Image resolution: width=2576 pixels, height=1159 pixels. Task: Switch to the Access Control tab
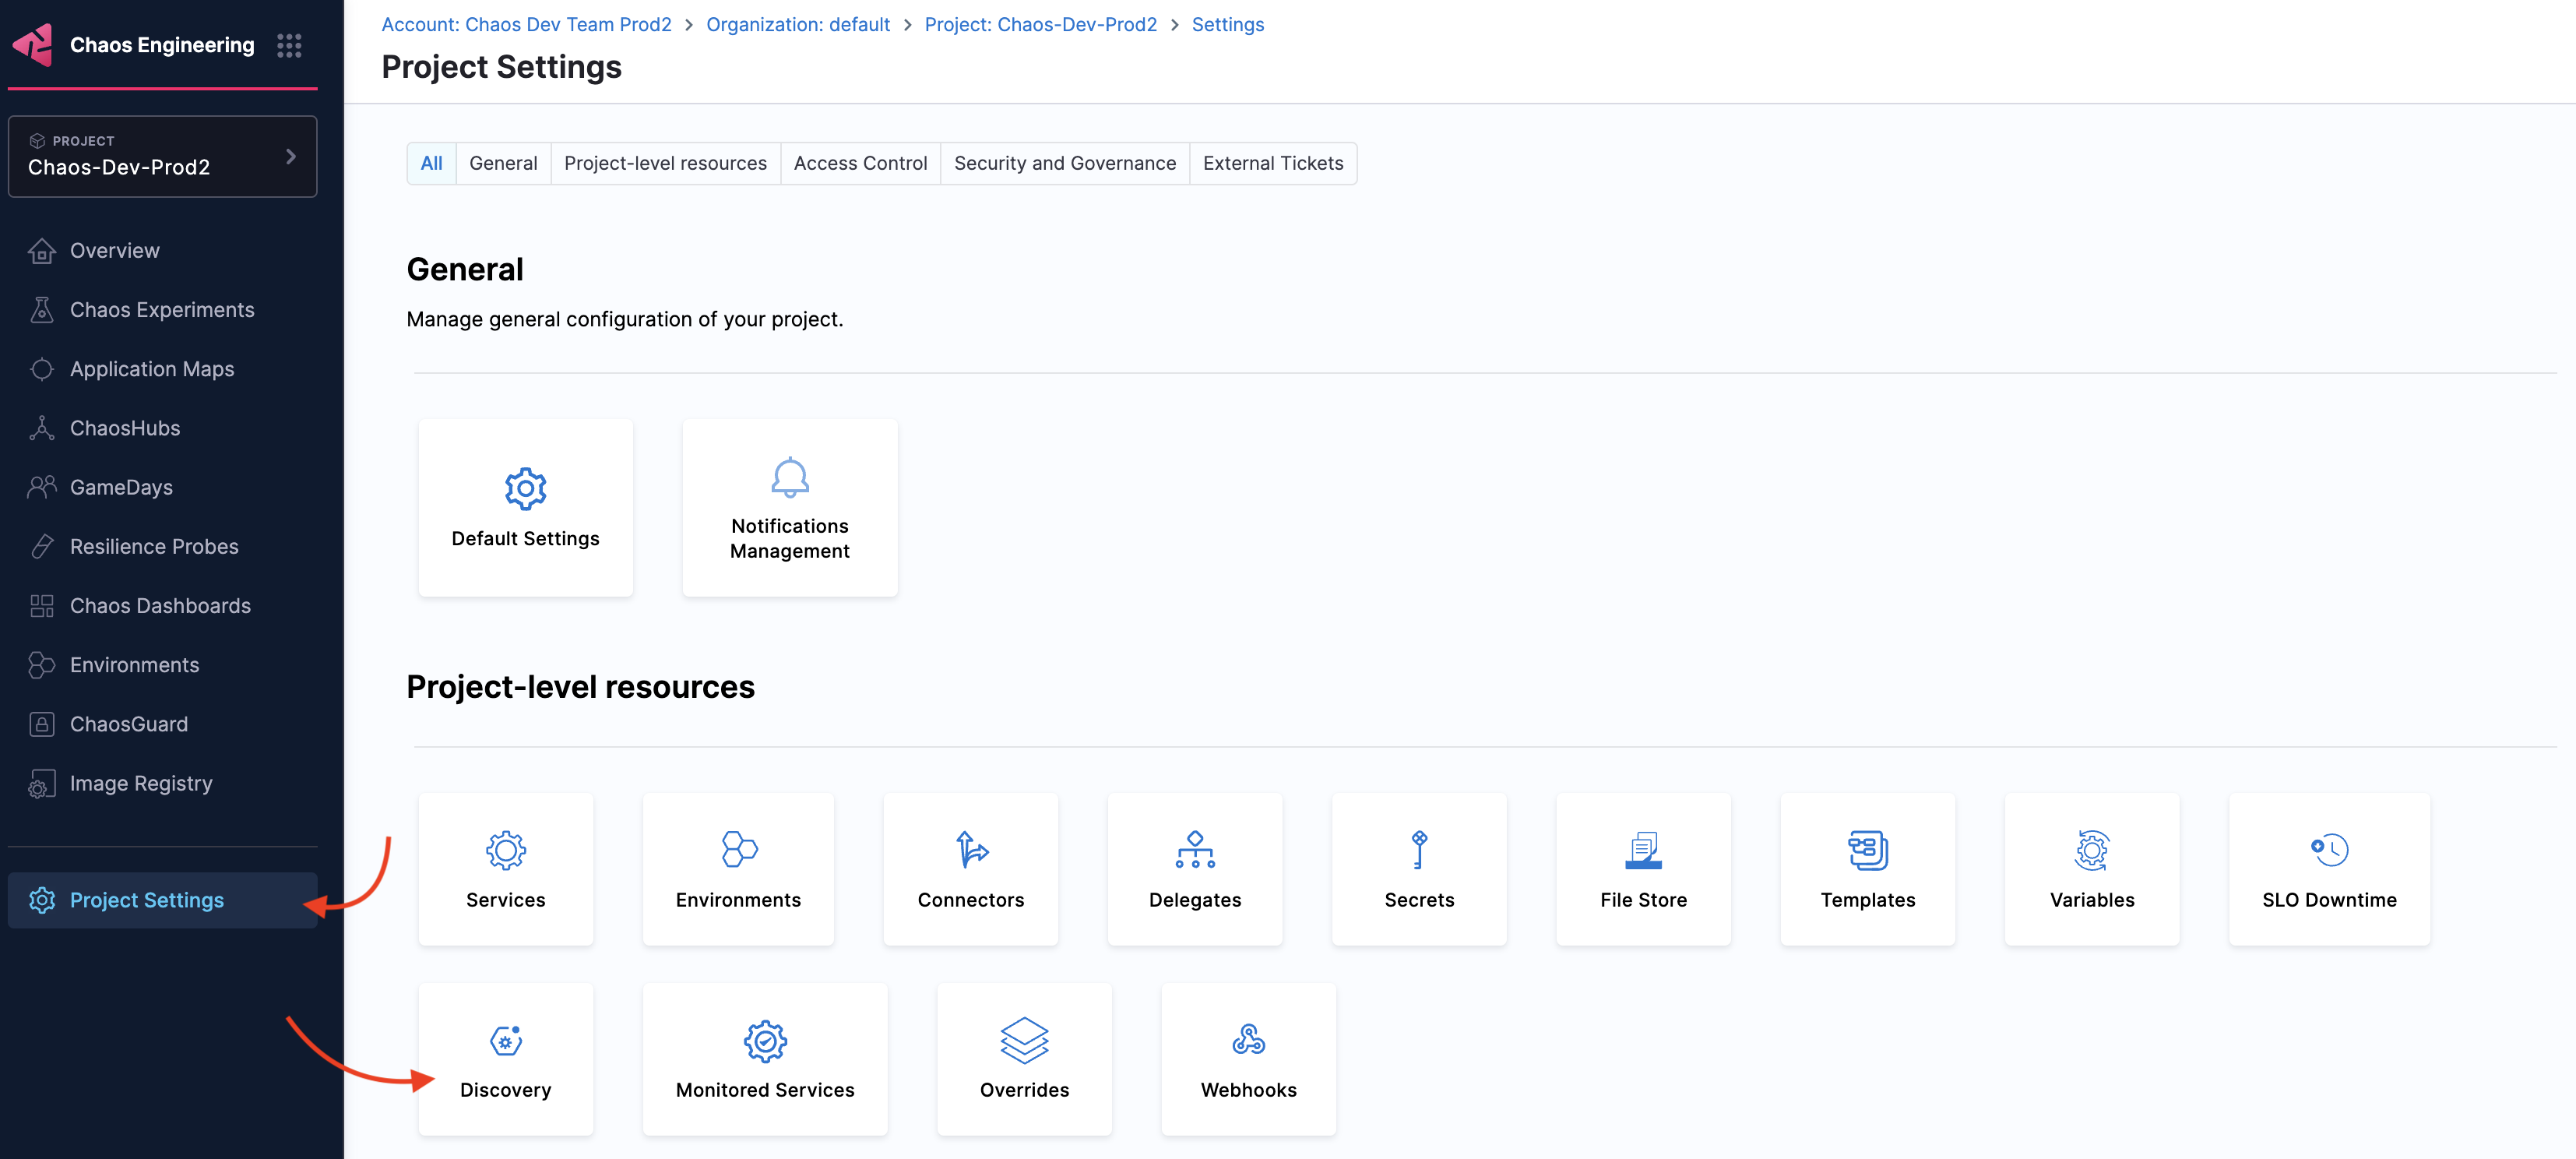(860, 163)
